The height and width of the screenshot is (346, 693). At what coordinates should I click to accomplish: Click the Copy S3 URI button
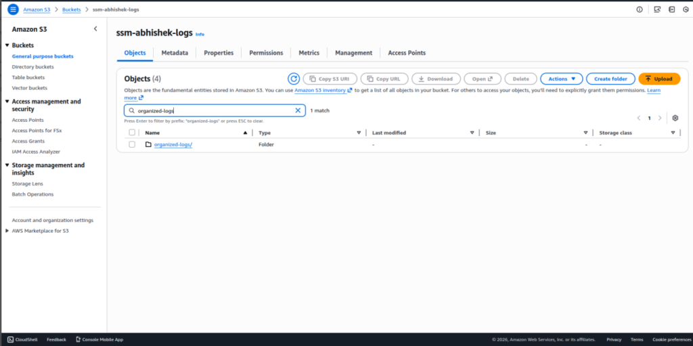tap(330, 79)
